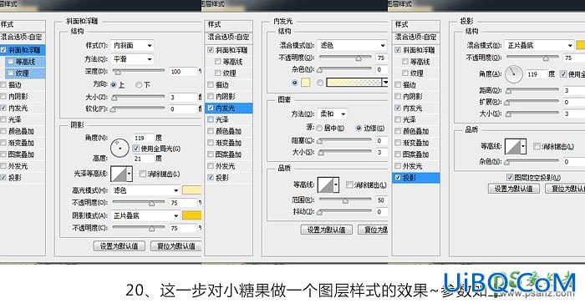The image size is (585, 303).
Task: Toggle 图层挖空投影 checkbox
Action: click(x=510, y=177)
